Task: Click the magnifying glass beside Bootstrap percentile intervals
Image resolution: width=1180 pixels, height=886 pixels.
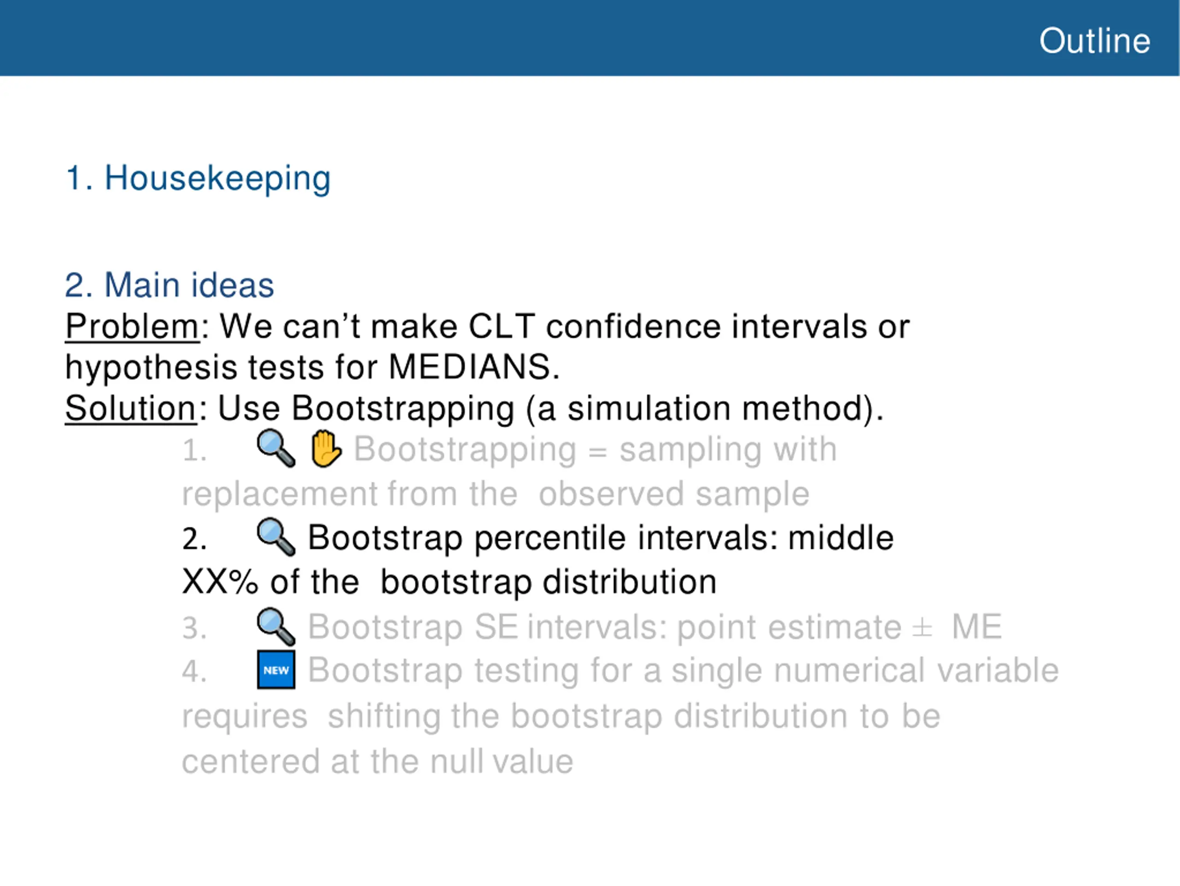Action: (276, 537)
